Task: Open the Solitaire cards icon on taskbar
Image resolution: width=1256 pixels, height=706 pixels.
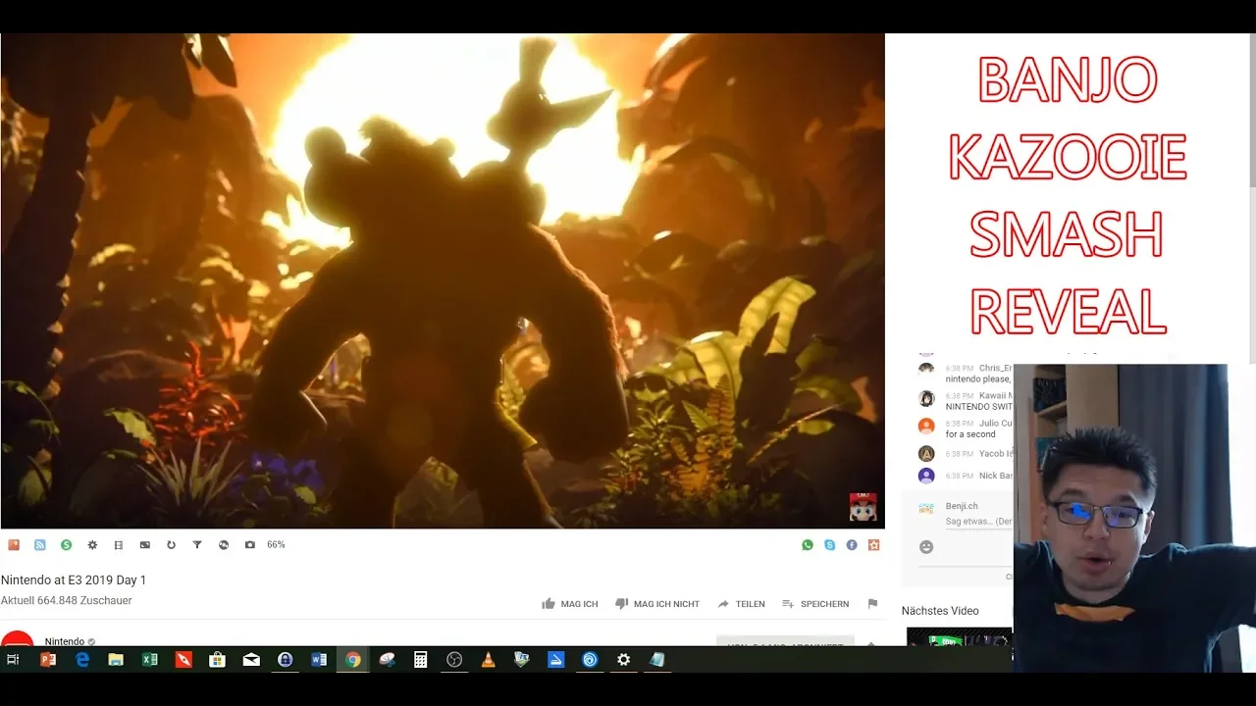Action: [522, 660]
